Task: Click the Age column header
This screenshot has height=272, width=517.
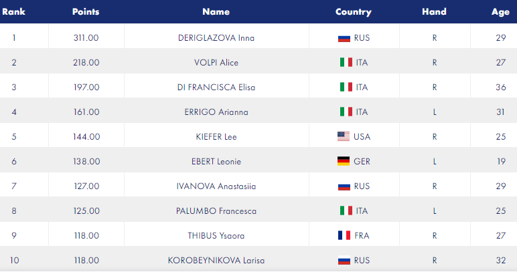Action: point(500,12)
